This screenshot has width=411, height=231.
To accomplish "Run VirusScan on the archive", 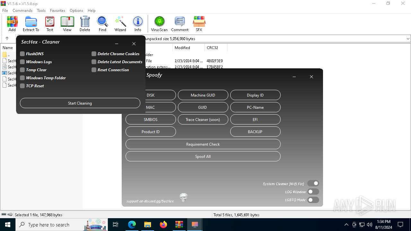I will [x=159, y=24].
